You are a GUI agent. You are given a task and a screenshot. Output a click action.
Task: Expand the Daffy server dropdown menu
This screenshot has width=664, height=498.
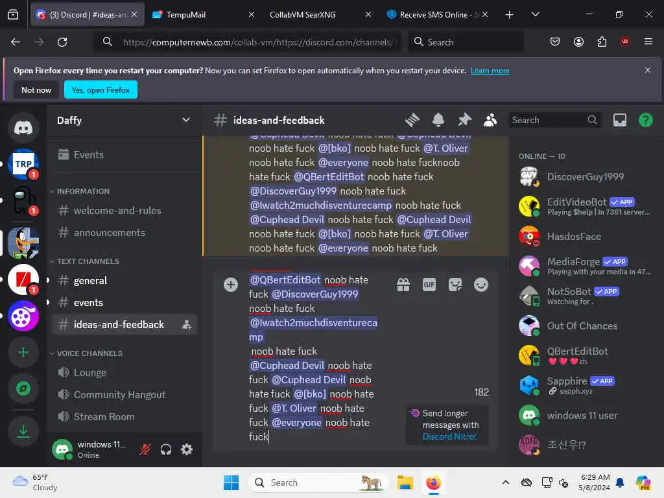(186, 120)
